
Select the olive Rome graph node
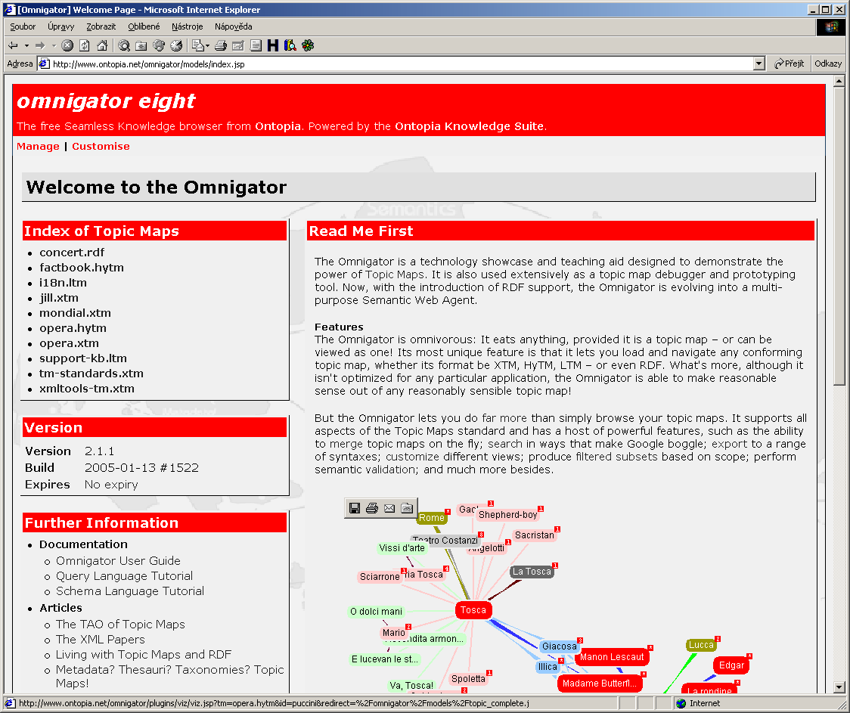tap(432, 518)
